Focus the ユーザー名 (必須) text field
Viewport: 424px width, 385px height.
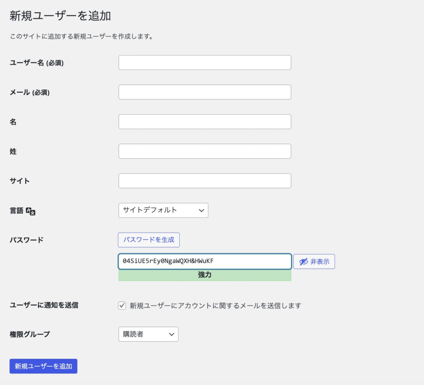(x=205, y=63)
